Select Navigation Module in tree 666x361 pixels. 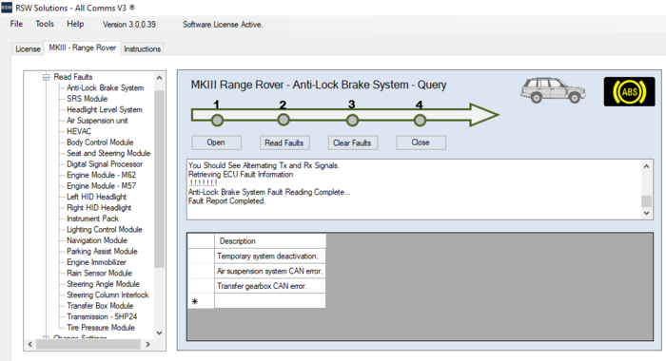[97, 240]
